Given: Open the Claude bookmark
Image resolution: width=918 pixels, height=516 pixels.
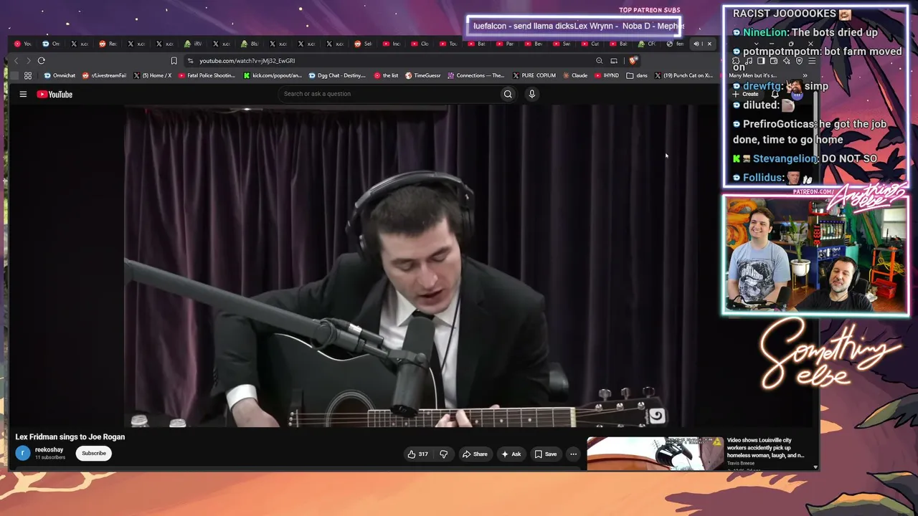Looking at the screenshot, I should coord(575,75).
